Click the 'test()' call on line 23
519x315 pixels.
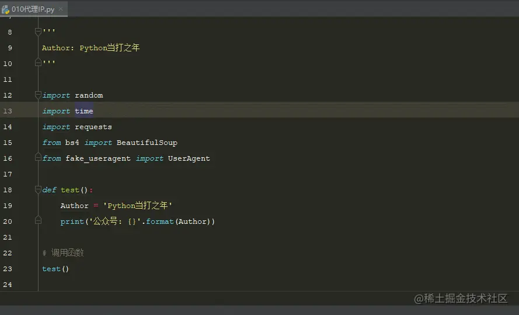coord(55,269)
